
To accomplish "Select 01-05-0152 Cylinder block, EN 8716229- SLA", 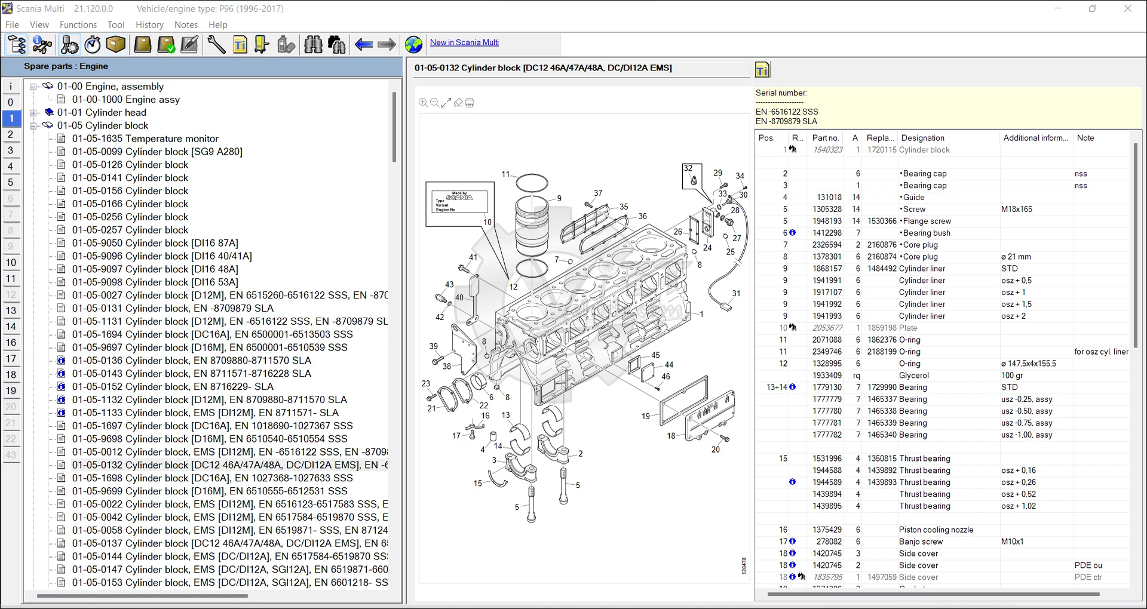I will coord(173,387).
